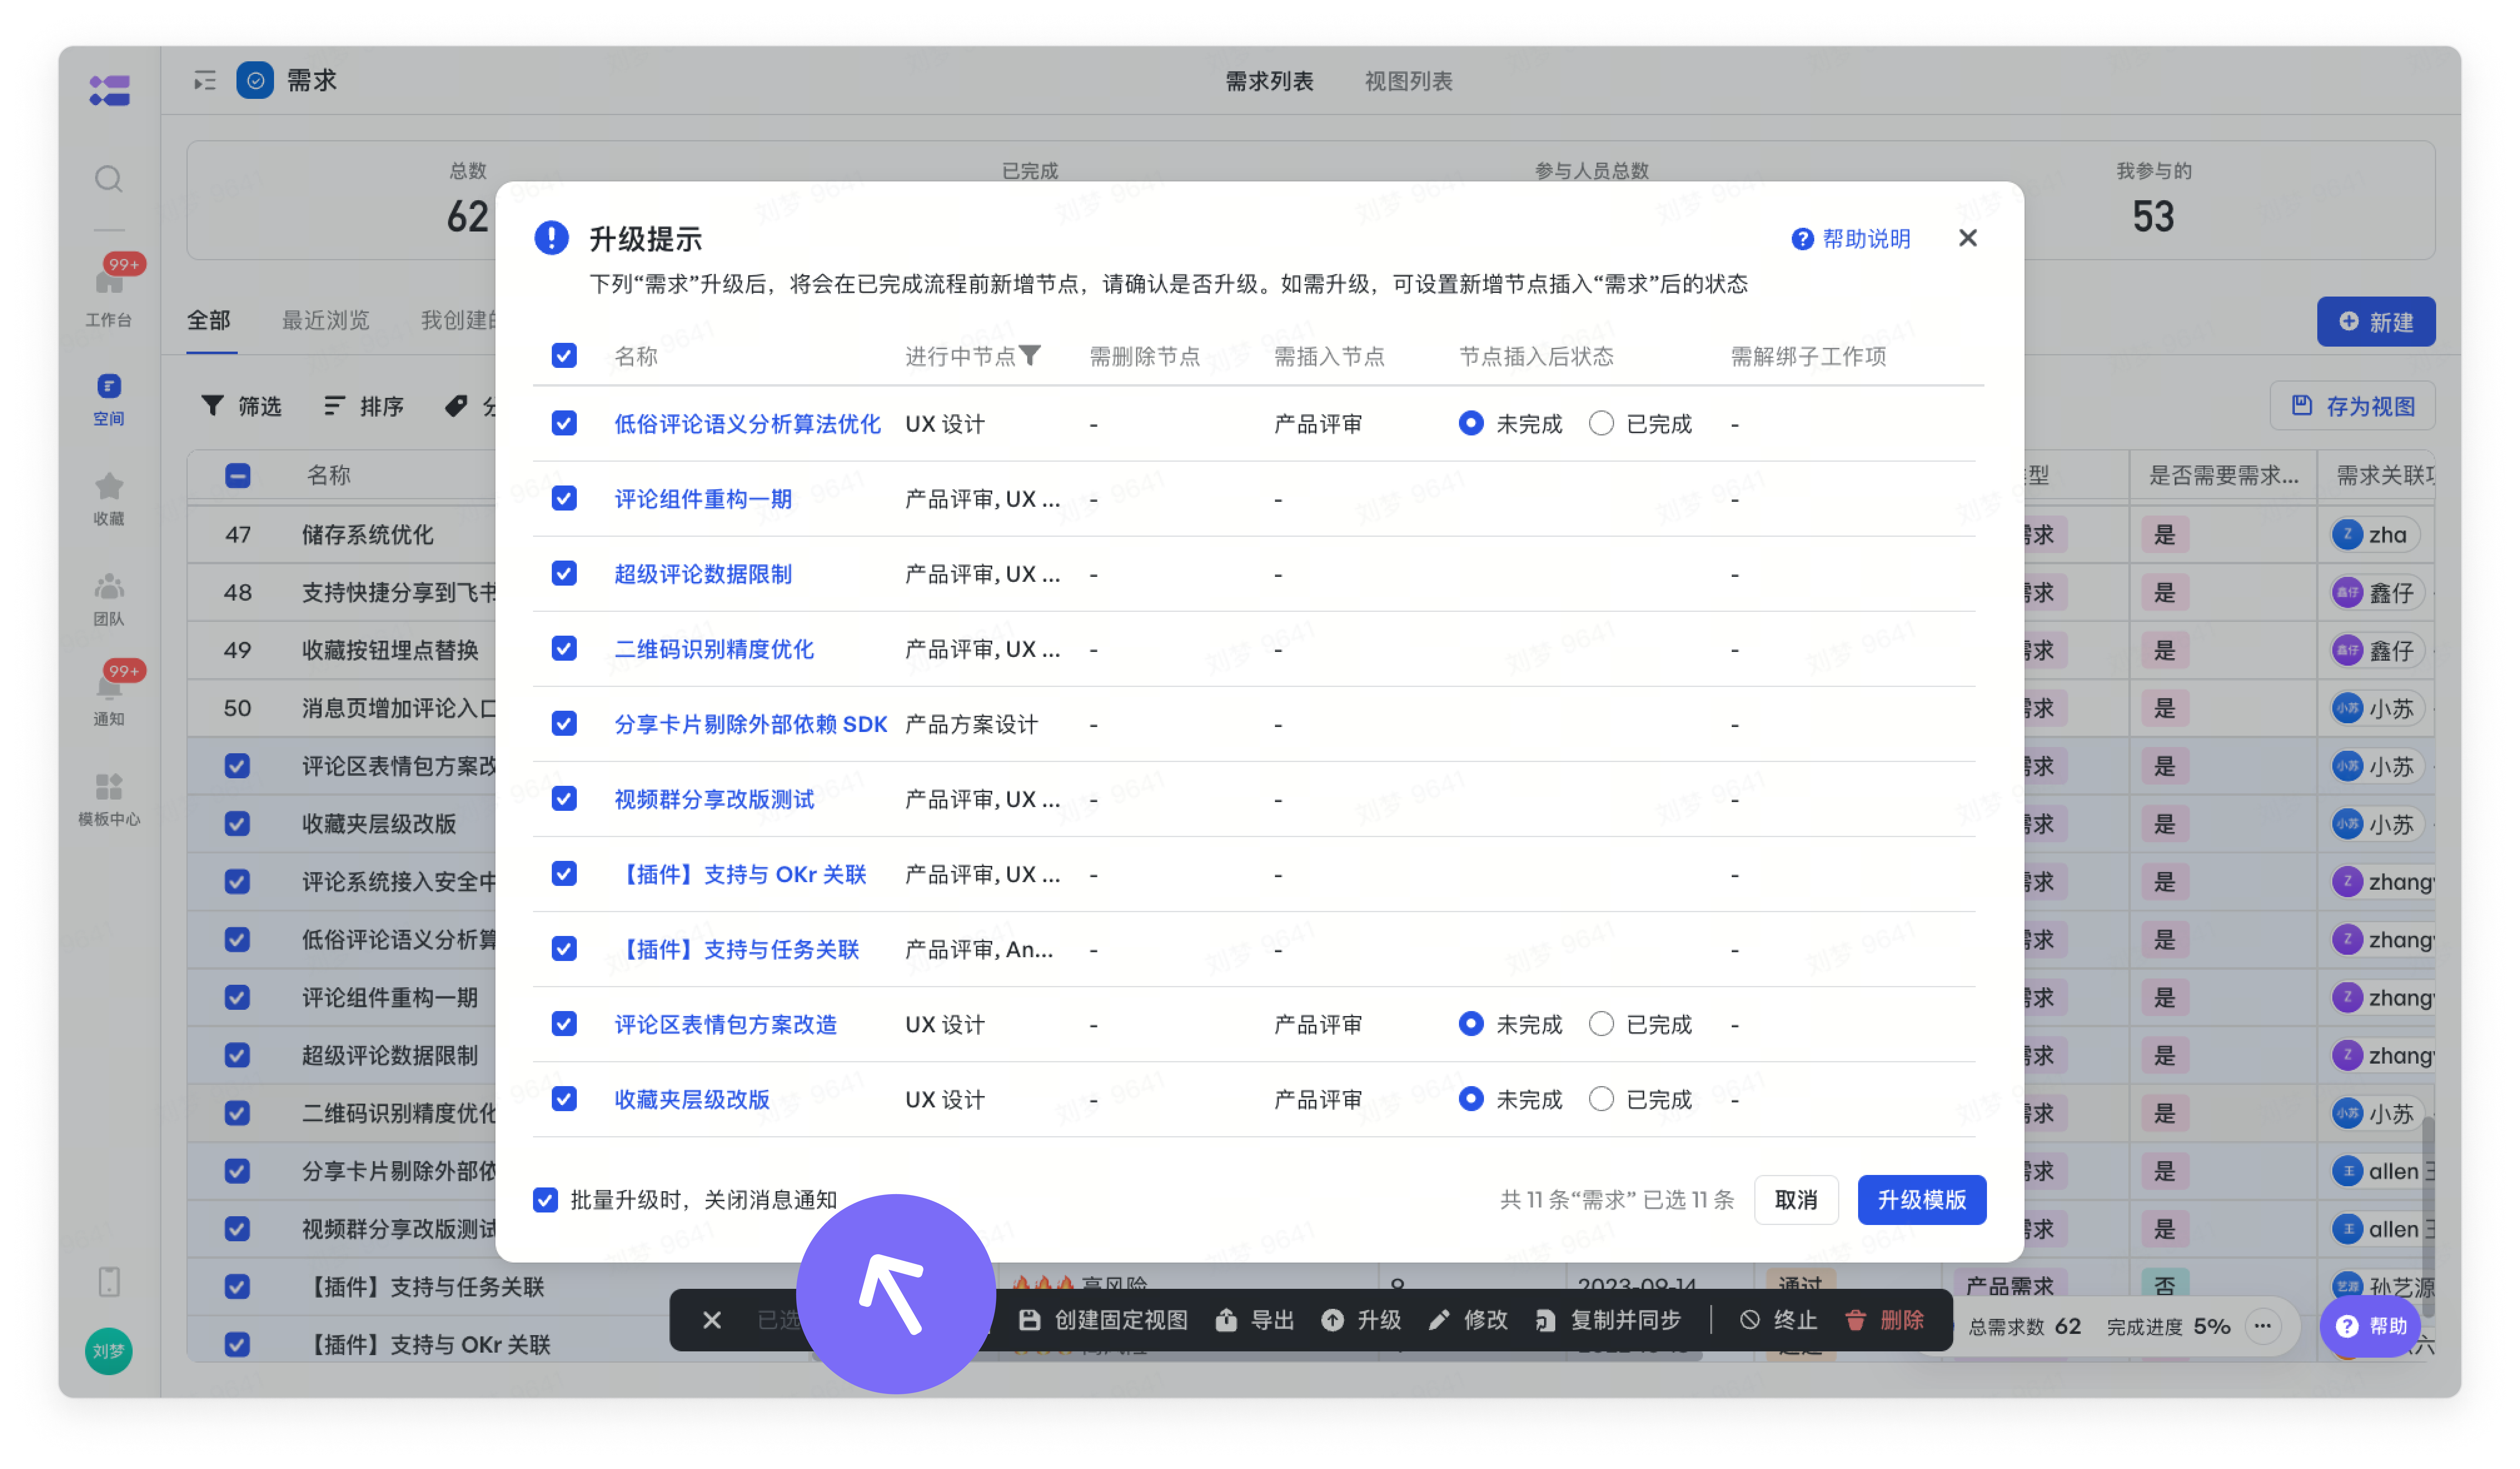Open the 刘梦 user avatar
Image resolution: width=2520 pixels, height=1469 pixels.
(x=109, y=1351)
